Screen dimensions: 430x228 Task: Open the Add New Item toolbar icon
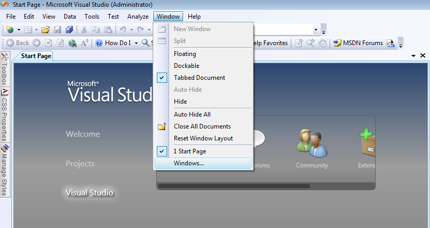pos(28,30)
